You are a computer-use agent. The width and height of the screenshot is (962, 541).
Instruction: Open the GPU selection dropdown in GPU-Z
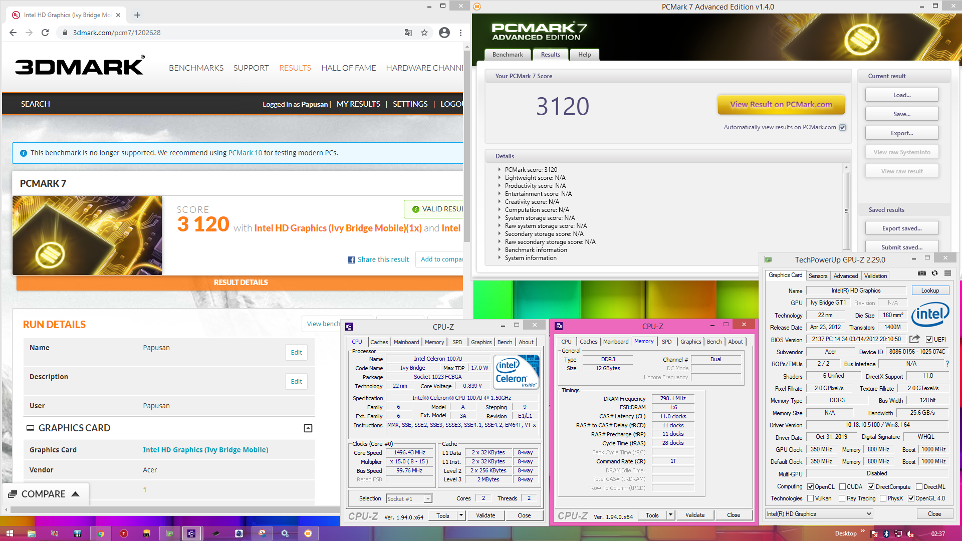pos(819,514)
